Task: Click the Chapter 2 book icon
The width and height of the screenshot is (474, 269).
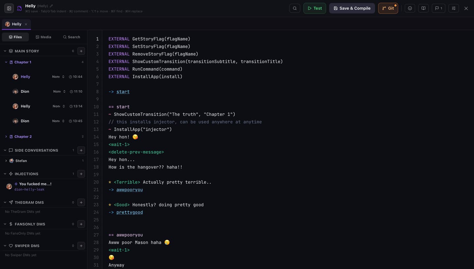Action: click(11, 137)
